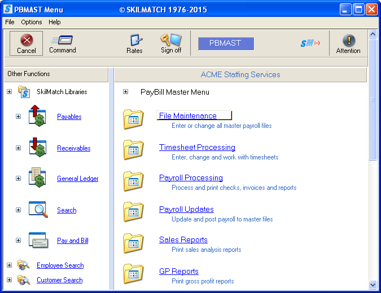This screenshot has height=293, width=381.
Task: Open the Timesheet Processing link
Action: coord(197,147)
